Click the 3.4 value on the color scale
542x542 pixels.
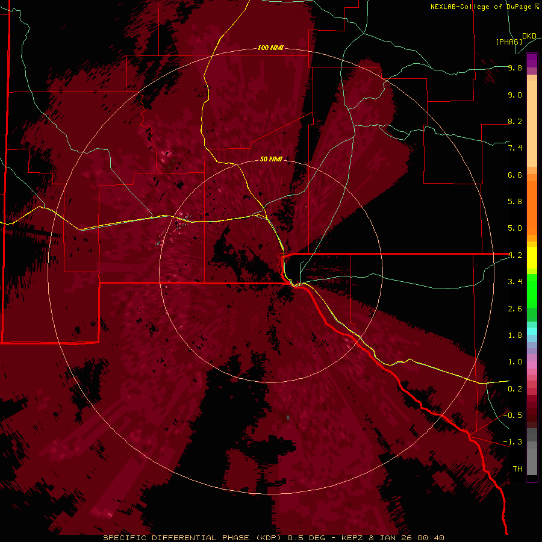pyautogui.click(x=515, y=282)
